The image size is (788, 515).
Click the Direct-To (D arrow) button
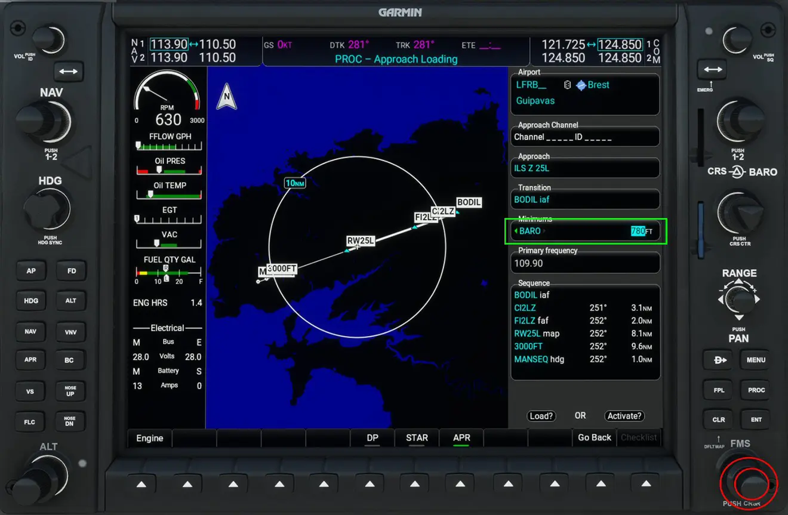click(719, 360)
